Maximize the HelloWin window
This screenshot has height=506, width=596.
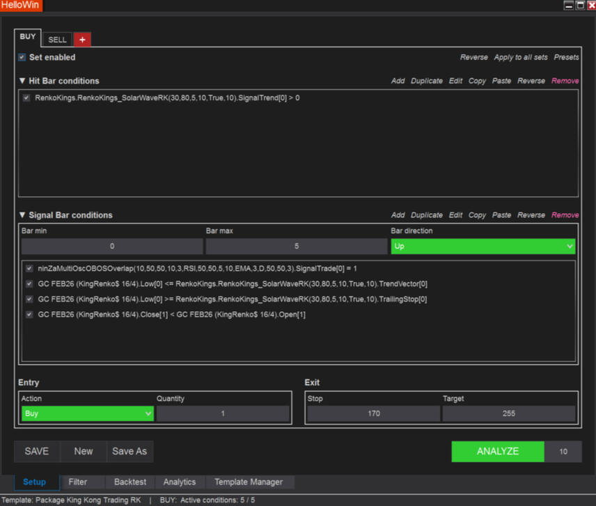[x=580, y=6]
